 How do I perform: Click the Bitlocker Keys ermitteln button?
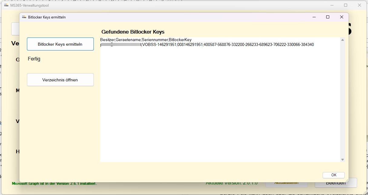click(x=60, y=44)
